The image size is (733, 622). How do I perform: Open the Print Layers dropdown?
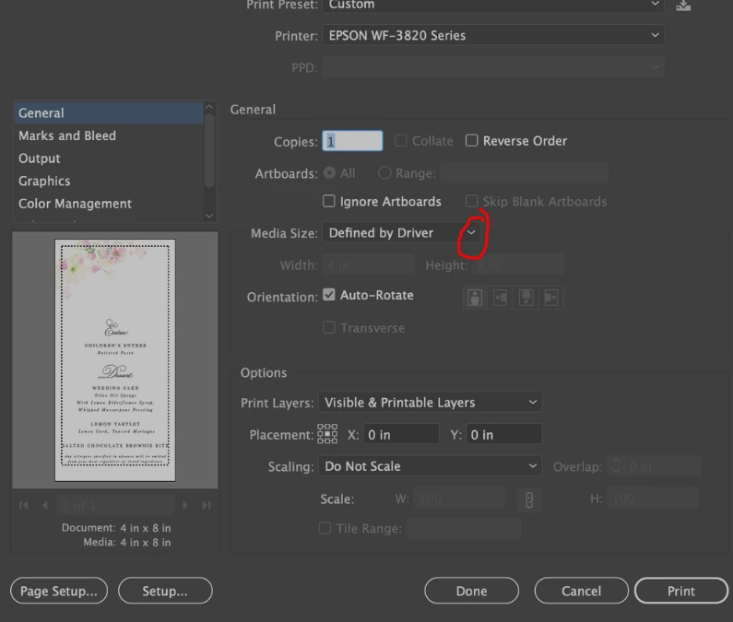click(430, 403)
